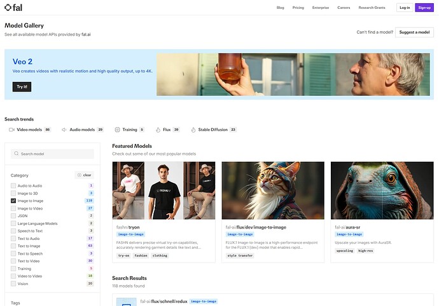The width and height of the screenshot is (439, 306).
Task: Click the search magnifier icon
Action: pos(17,154)
